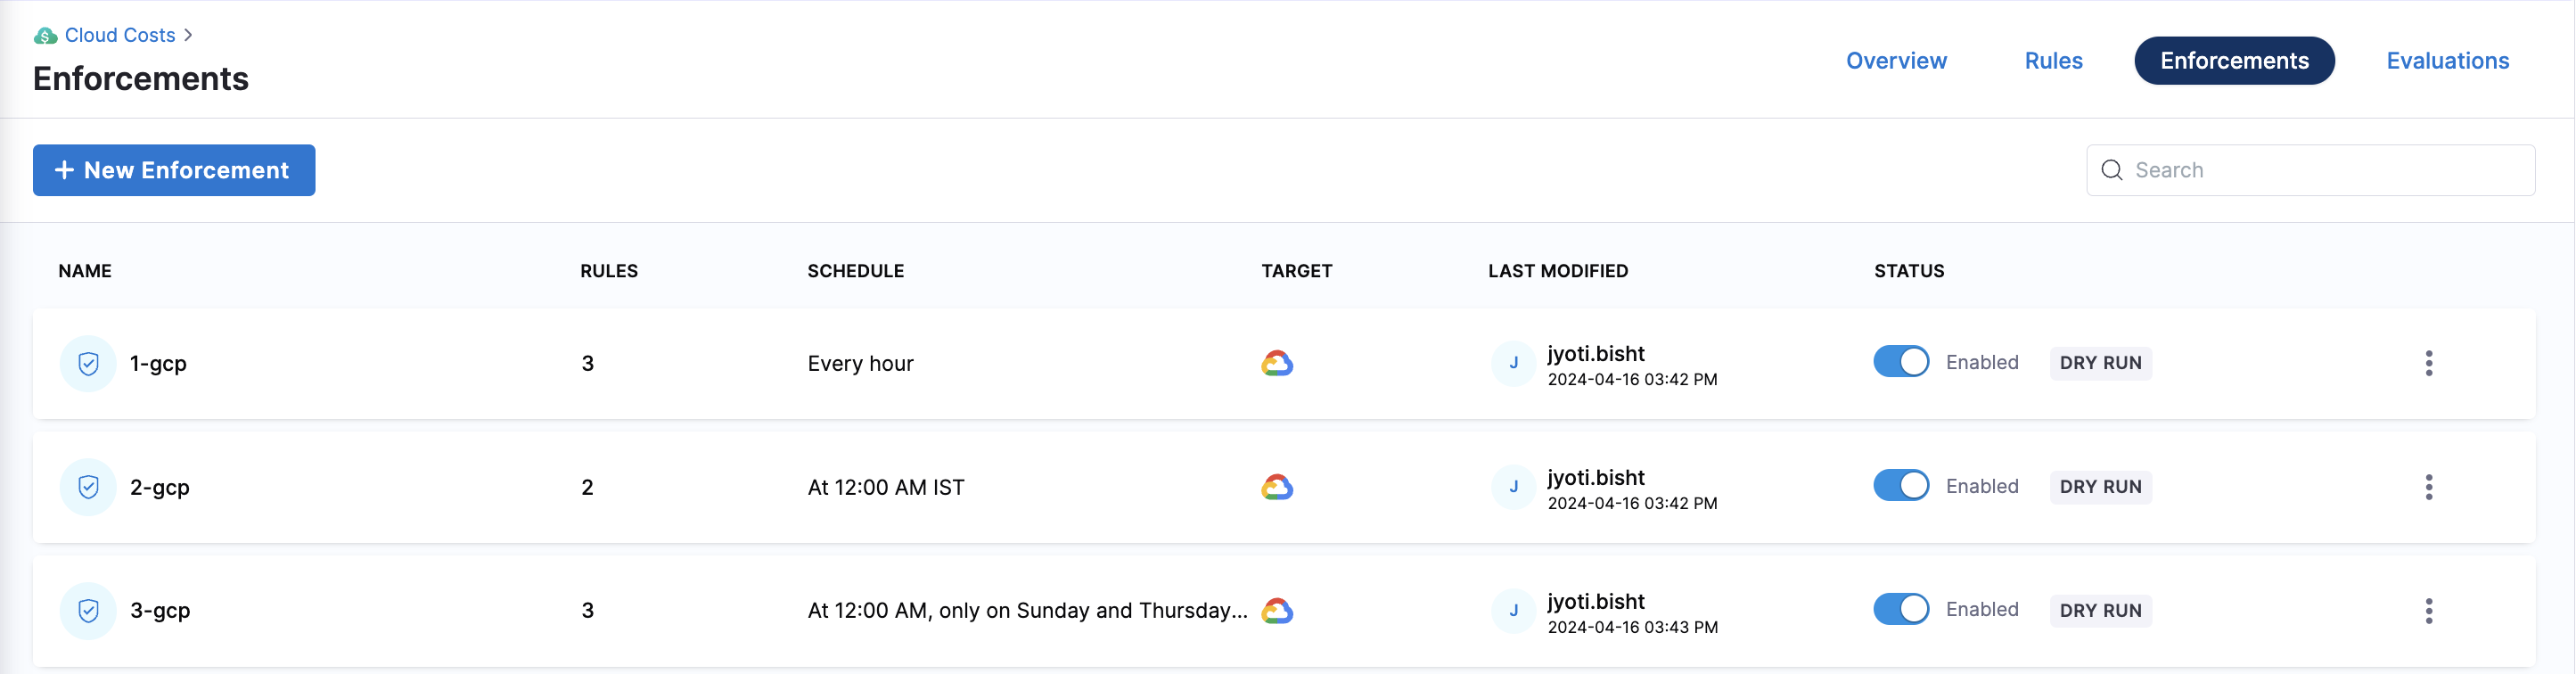Click Google Cloud target icon in 1-gcp row
The image size is (2576, 674).
pos(1277,363)
